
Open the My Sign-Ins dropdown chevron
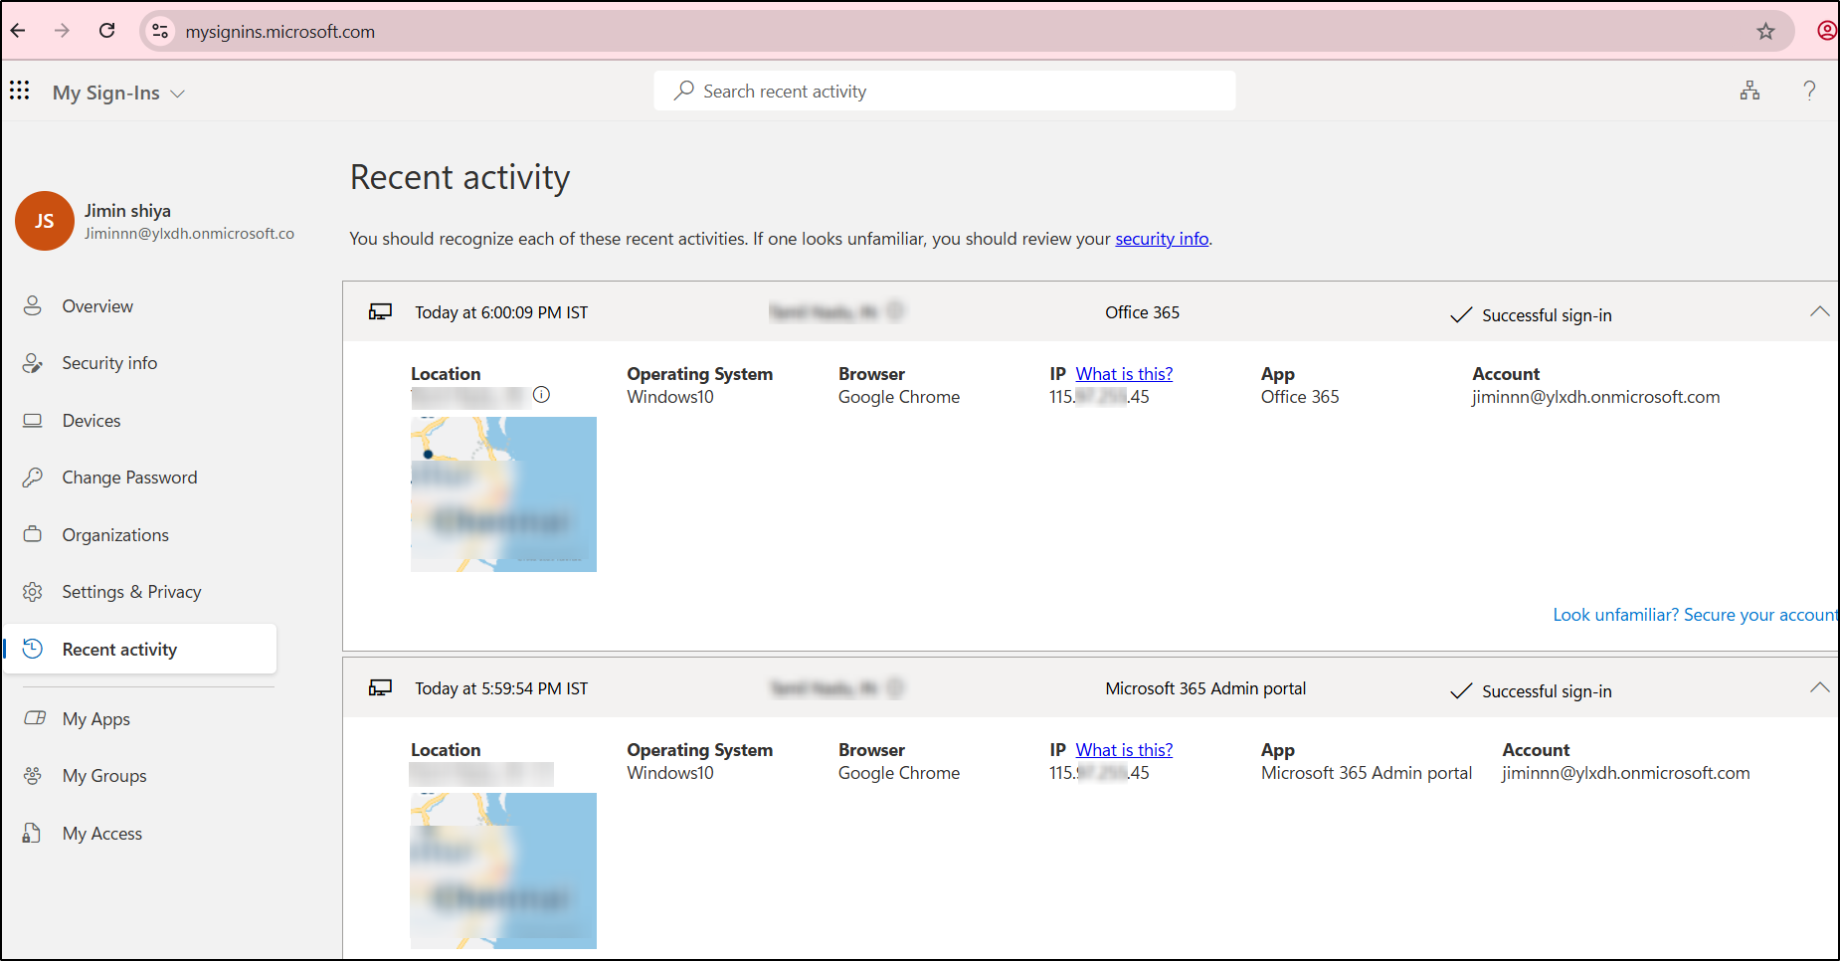point(178,94)
